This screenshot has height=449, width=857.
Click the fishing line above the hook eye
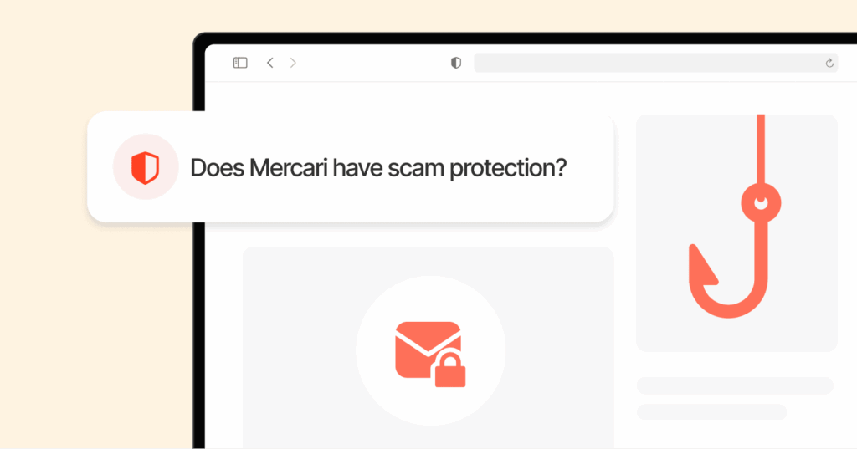pos(761,149)
